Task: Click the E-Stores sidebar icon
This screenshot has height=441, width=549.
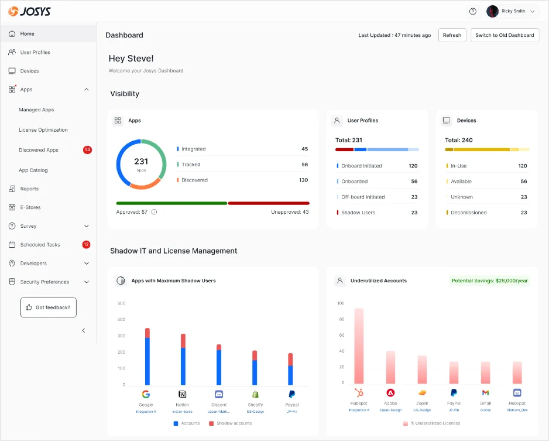Action: click(12, 207)
